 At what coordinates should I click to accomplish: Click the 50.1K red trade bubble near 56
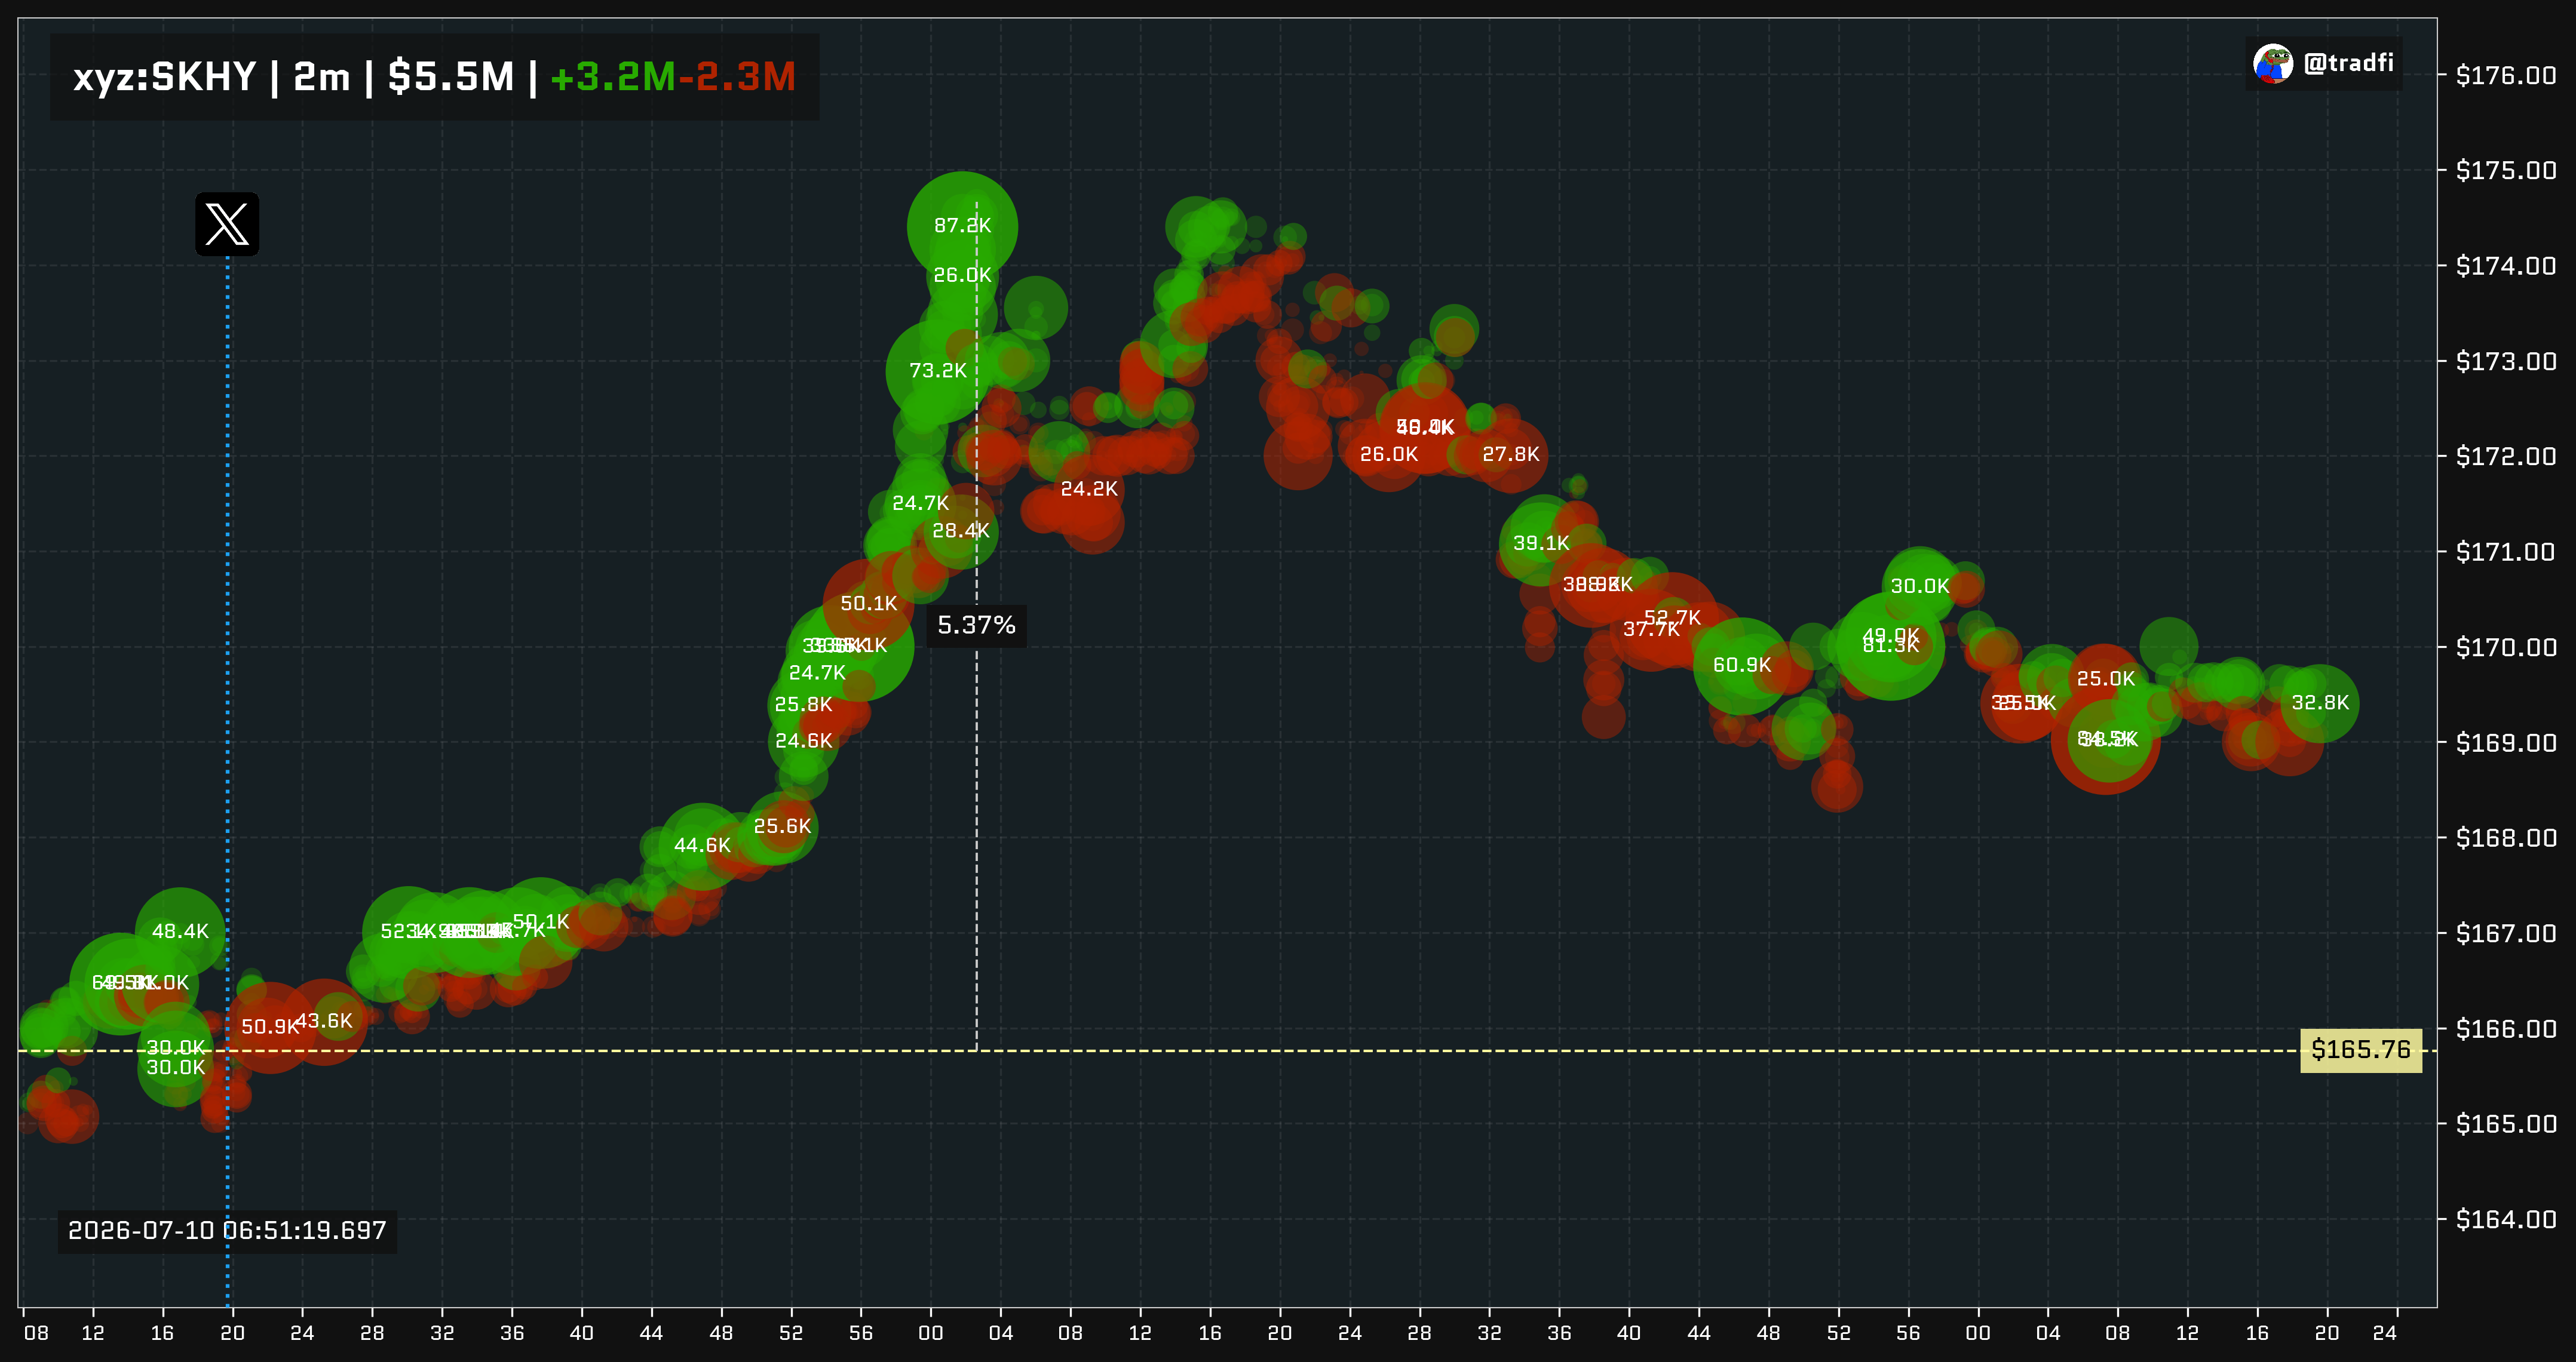point(868,604)
